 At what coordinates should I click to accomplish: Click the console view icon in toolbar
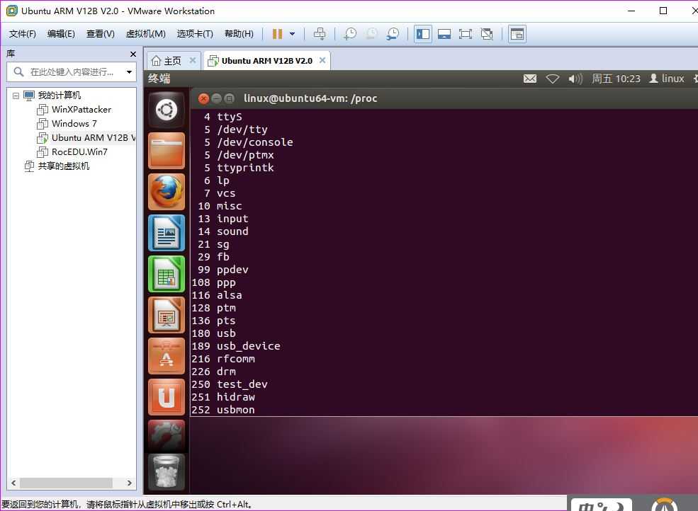517,34
